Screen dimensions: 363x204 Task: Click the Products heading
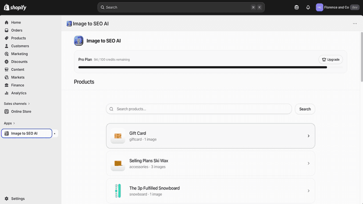click(x=84, y=82)
